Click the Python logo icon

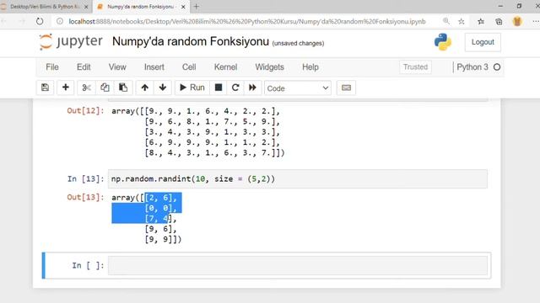pos(442,42)
